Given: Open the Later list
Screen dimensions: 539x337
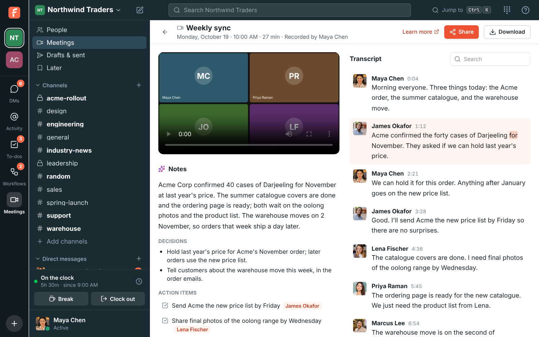Looking at the screenshot, I should [x=89, y=68].
